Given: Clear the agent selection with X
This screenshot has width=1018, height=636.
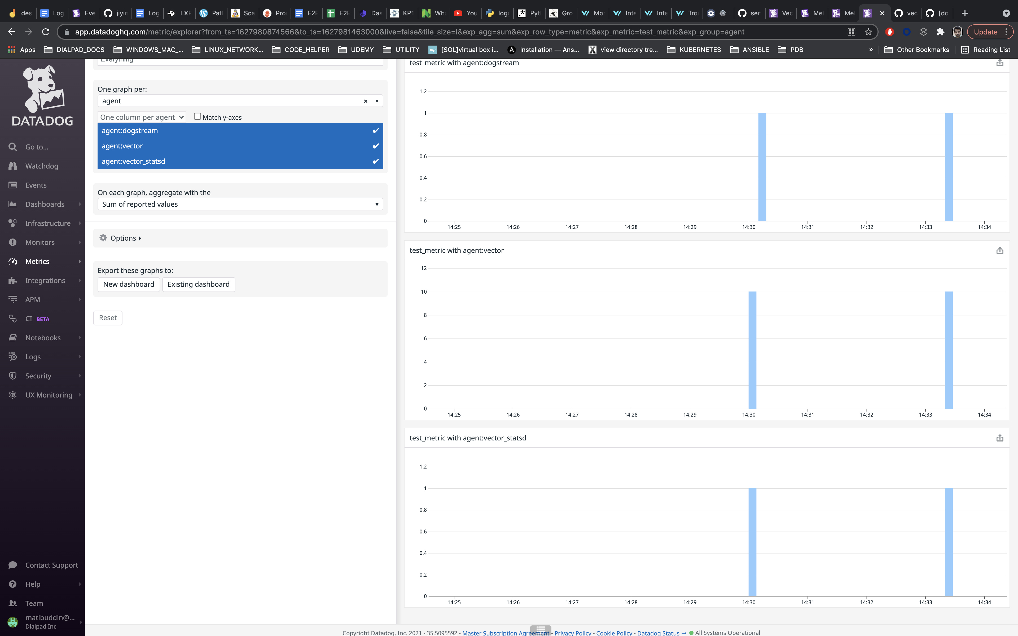Looking at the screenshot, I should (366, 101).
